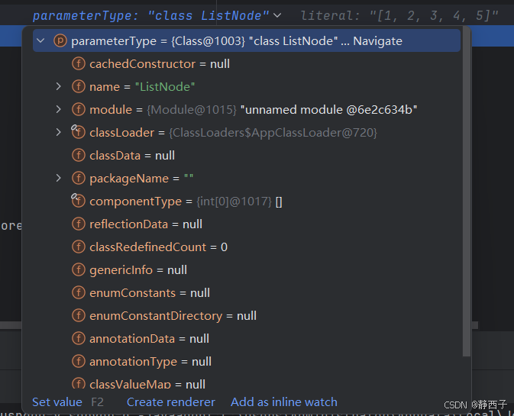Click the inline parameterType "class ListNode" hint
Viewport: 514px width, 416px height.
pyautogui.click(x=151, y=15)
